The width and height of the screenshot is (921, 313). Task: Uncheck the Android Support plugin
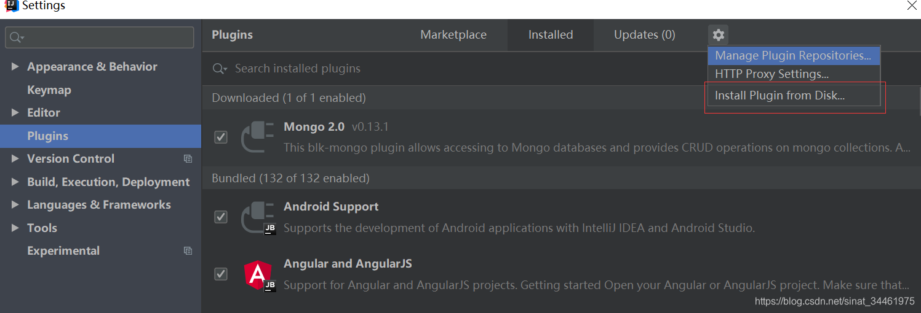click(221, 217)
